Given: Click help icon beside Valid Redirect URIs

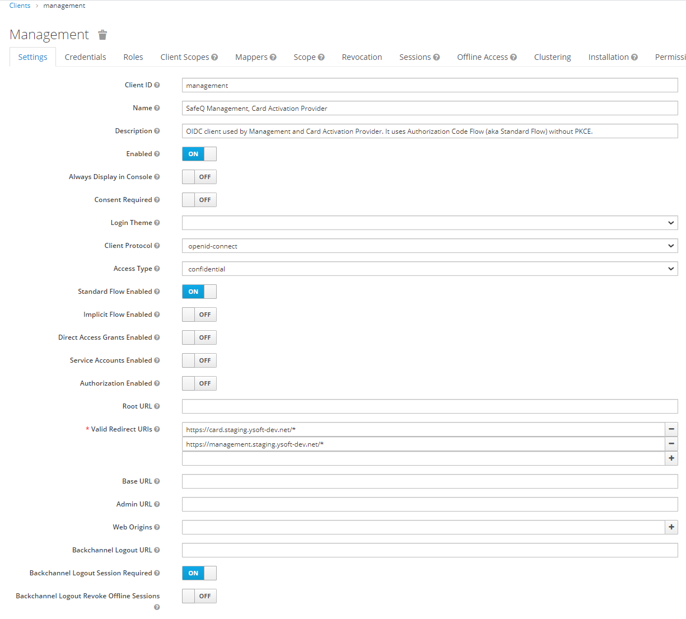Looking at the screenshot, I should (x=157, y=429).
